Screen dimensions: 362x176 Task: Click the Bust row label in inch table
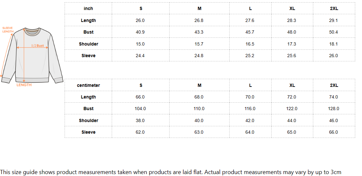pyautogui.click(x=88, y=32)
